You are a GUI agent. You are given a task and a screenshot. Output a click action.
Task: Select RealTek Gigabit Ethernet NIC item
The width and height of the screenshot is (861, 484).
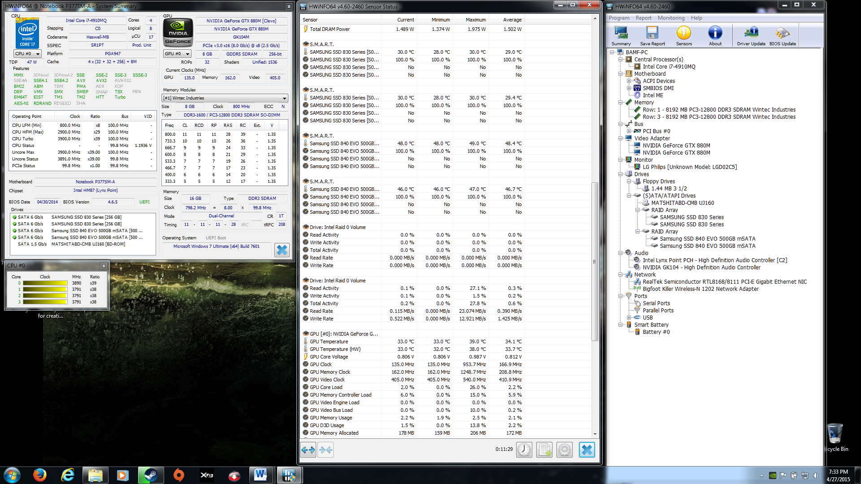click(x=725, y=282)
